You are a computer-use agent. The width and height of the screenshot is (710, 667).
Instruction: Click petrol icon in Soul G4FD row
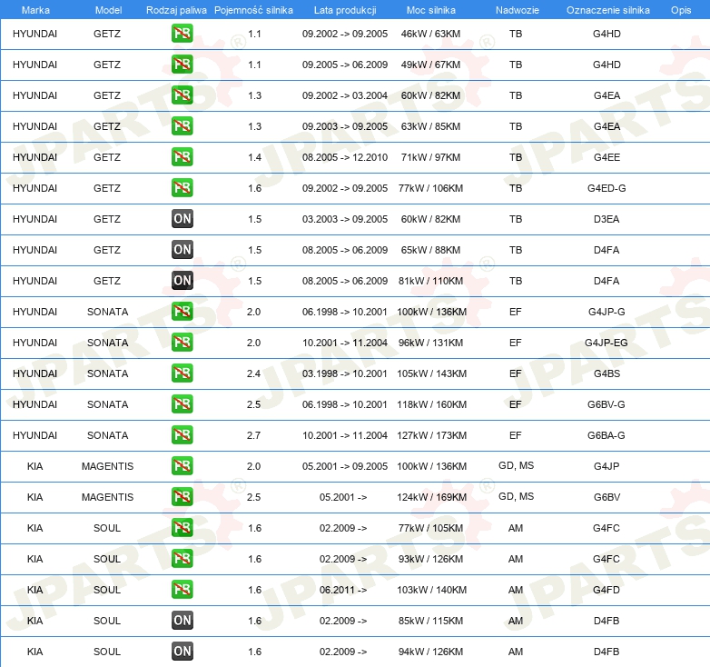[182, 590]
